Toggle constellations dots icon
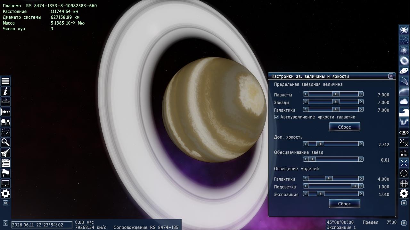 coord(404,142)
